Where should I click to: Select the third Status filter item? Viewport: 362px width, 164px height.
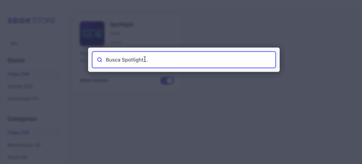pyautogui.click(x=23, y=99)
